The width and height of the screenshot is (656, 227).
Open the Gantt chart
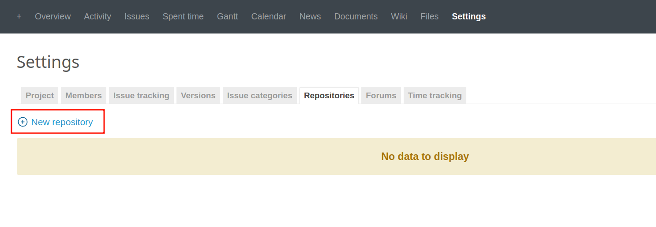click(227, 16)
